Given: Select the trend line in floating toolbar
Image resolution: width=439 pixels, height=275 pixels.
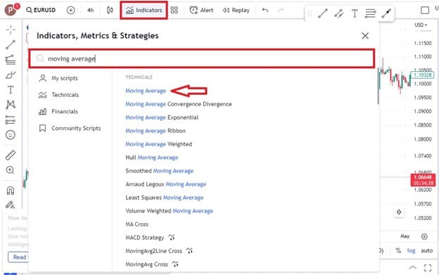Looking at the screenshot, I should [x=323, y=13].
